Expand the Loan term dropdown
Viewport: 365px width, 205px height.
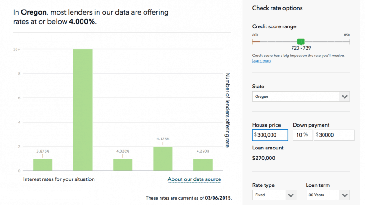328,195
